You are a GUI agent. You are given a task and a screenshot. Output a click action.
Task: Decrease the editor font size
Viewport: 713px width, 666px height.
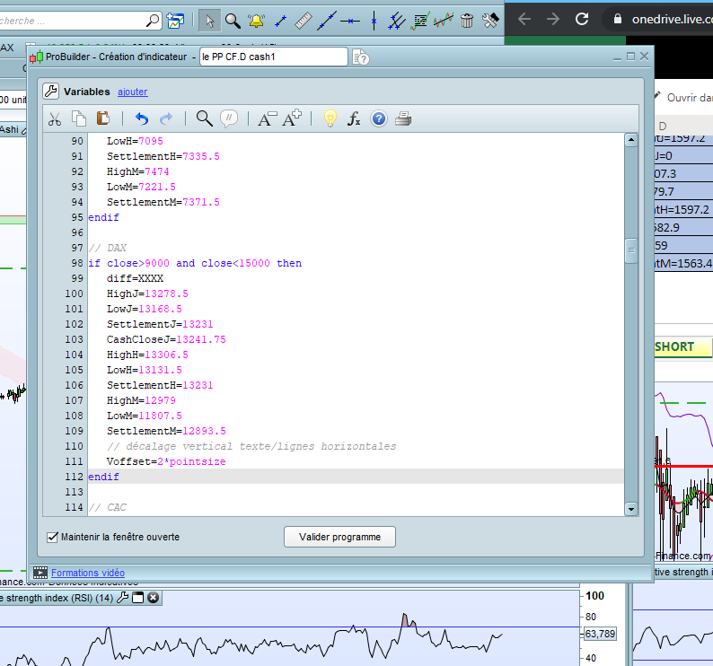tap(267, 118)
